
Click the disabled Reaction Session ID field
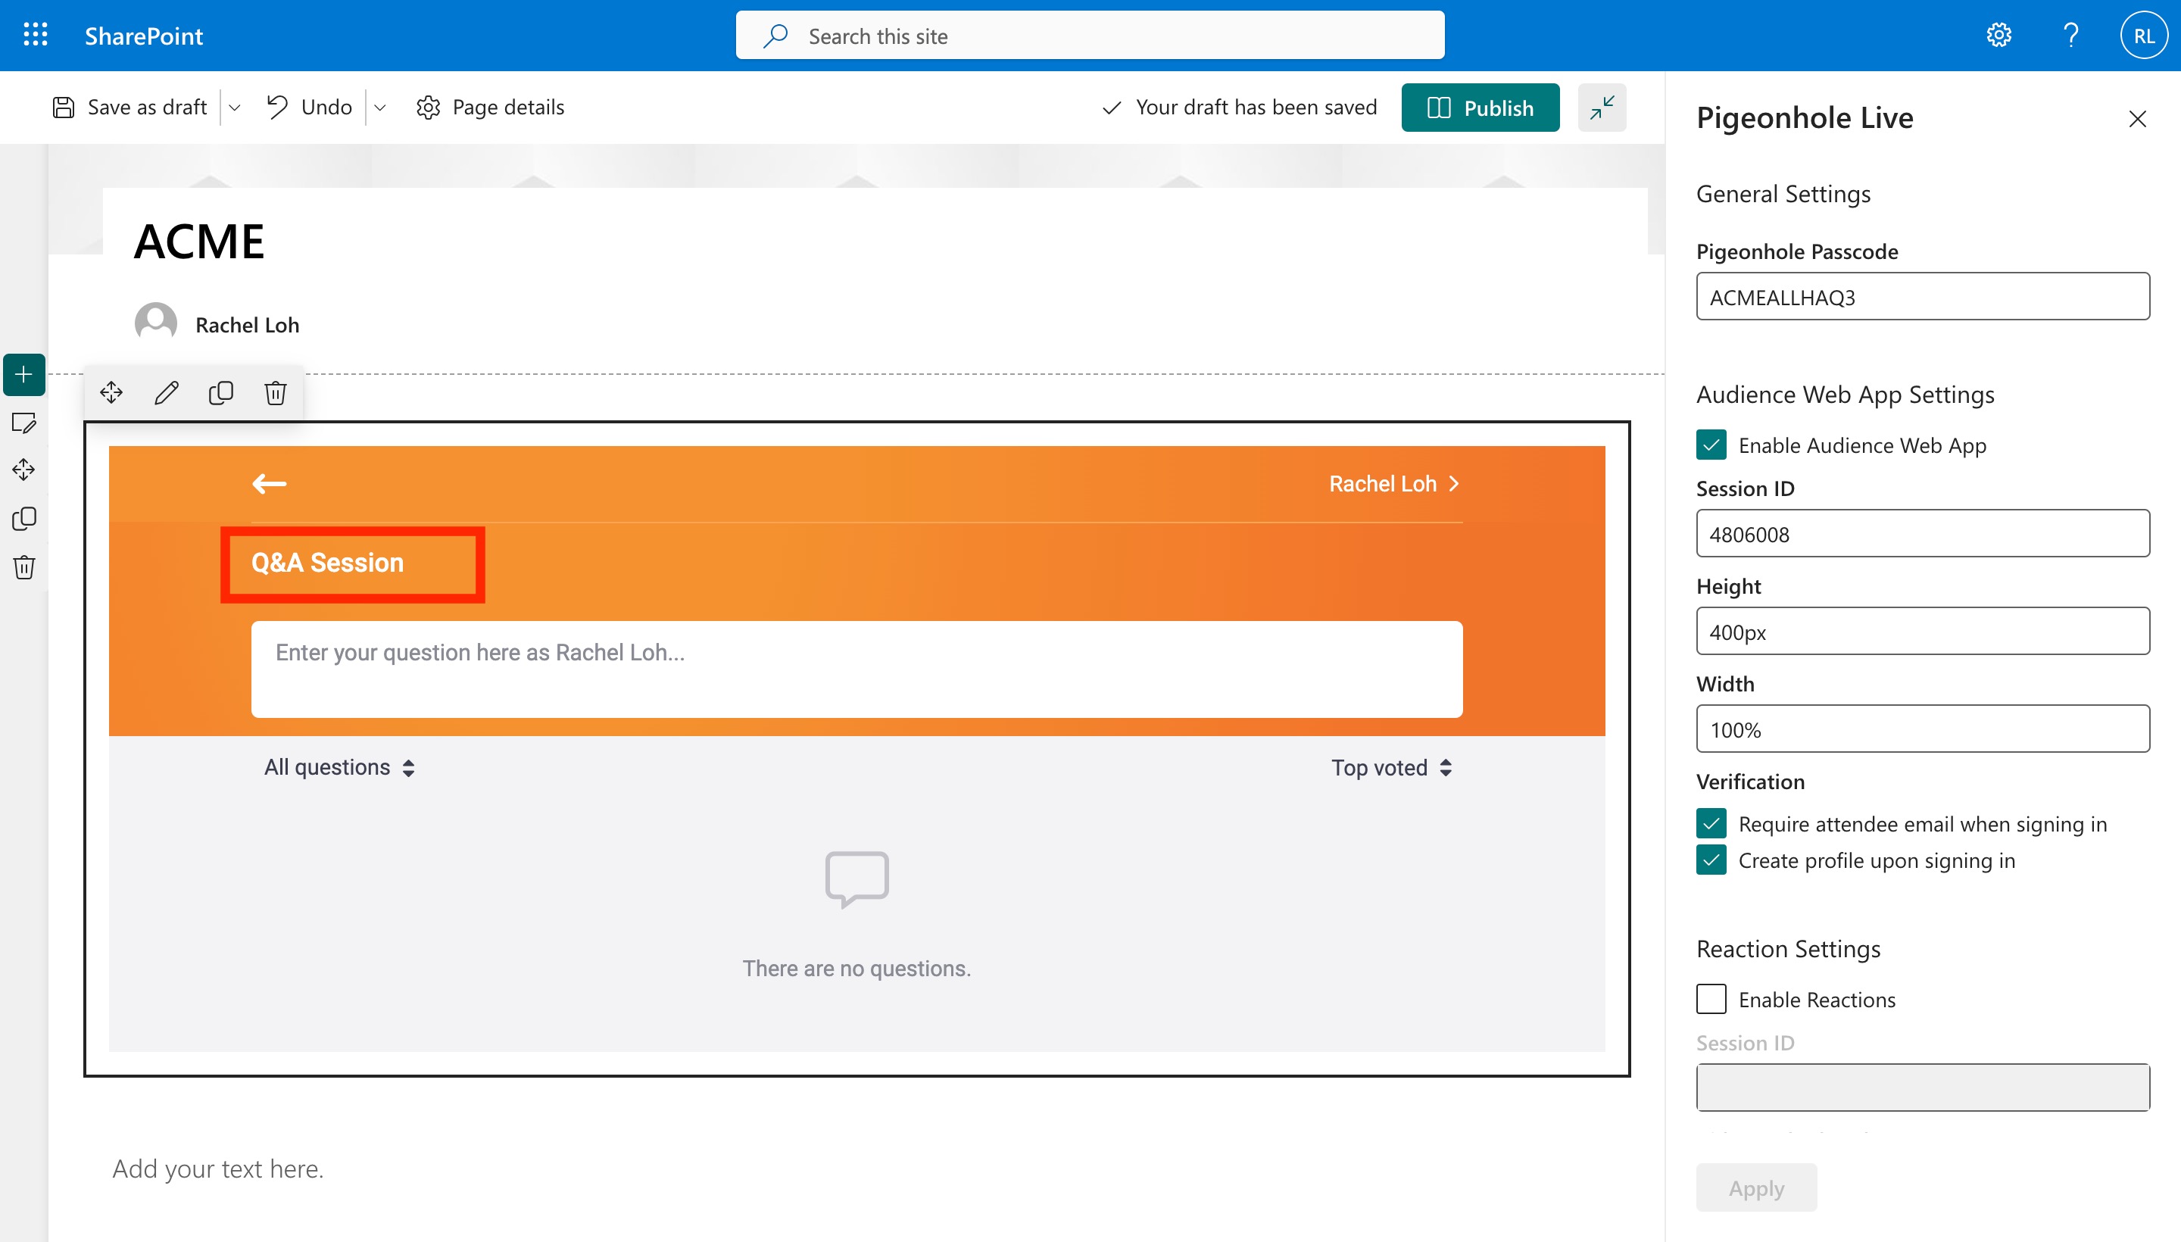pyautogui.click(x=1923, y=1087)
